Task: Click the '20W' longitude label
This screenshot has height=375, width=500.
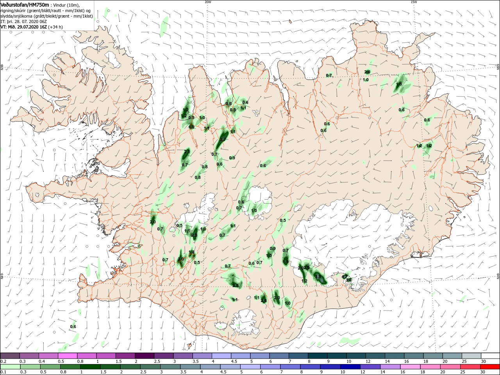Action: coord(208,2)
